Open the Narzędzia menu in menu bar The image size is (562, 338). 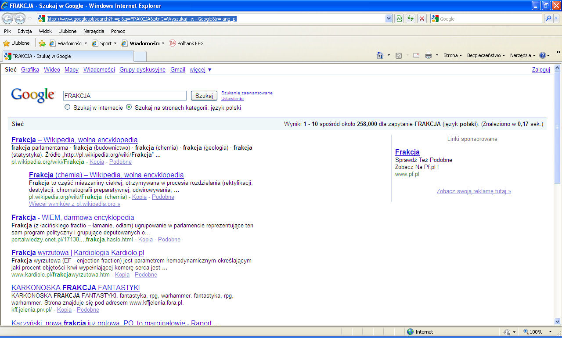(x=94, y=31)
